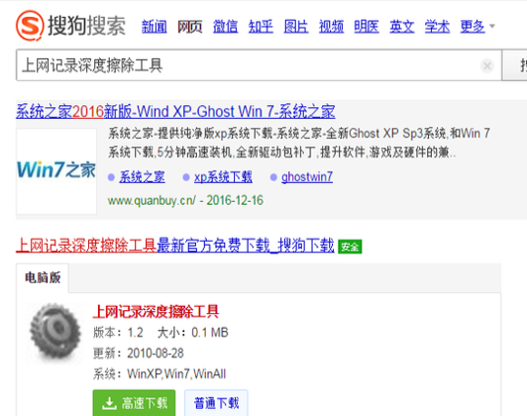Open the ghostwin7 sublink
This screenshot has height=416, width=527.
(x=307, y=177)
